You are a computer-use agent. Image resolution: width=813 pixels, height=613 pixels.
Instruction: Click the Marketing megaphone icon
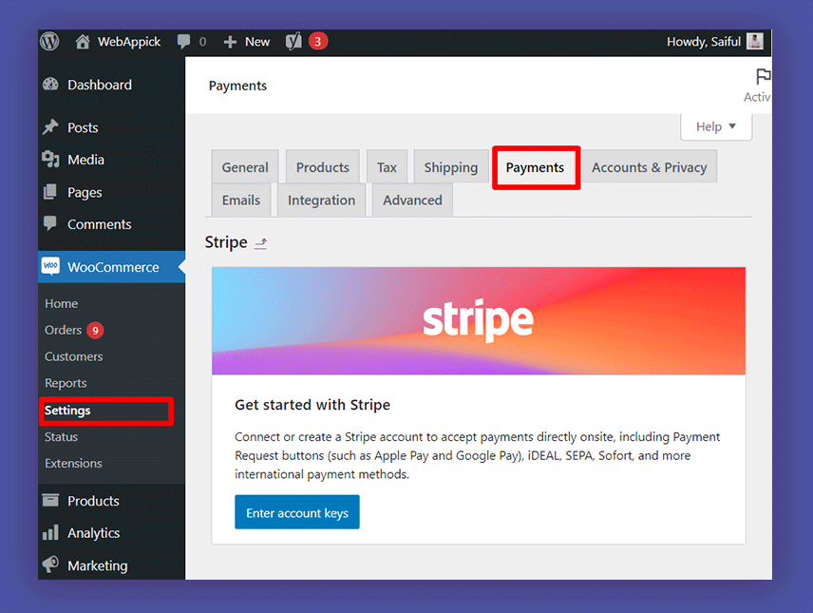coord(50,565)
